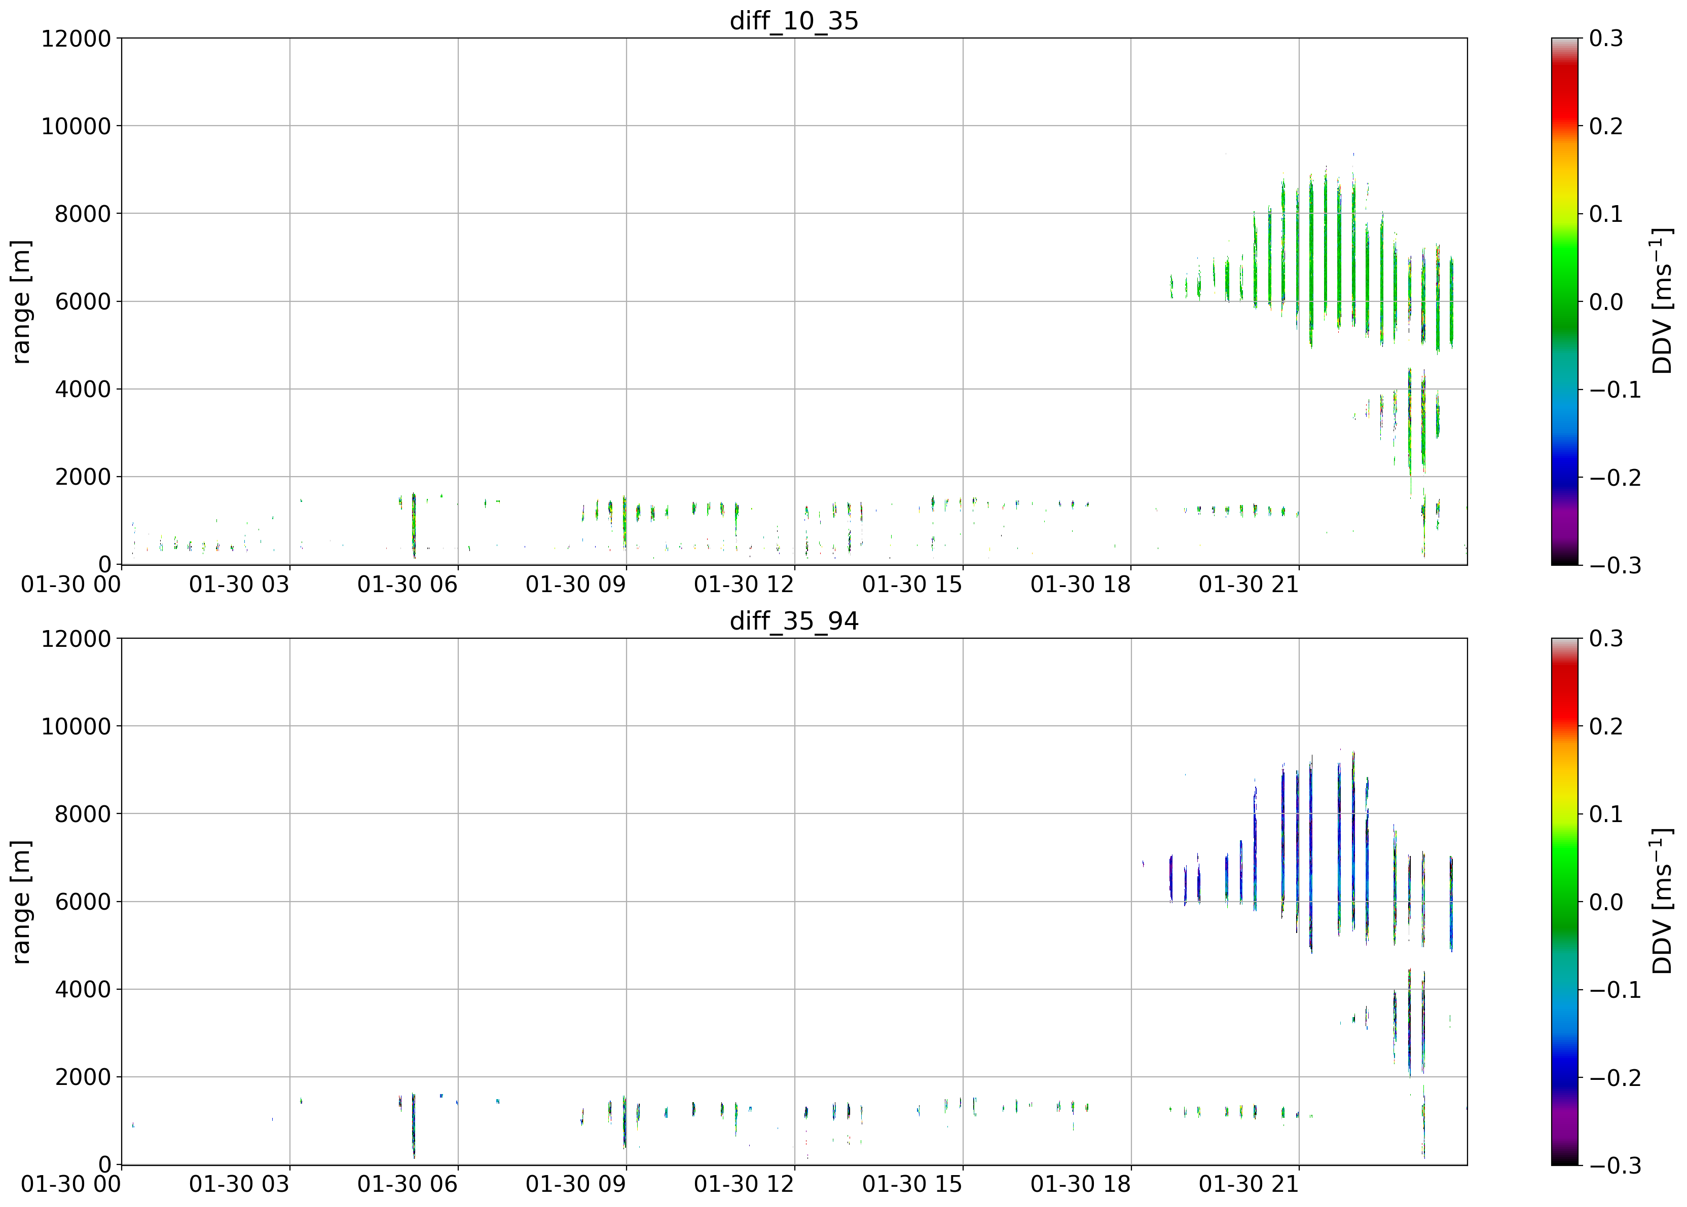Click '01-30 21' x-tick under diff_10_35
Viewport: 1687px width, 1207px height.
1249,585
